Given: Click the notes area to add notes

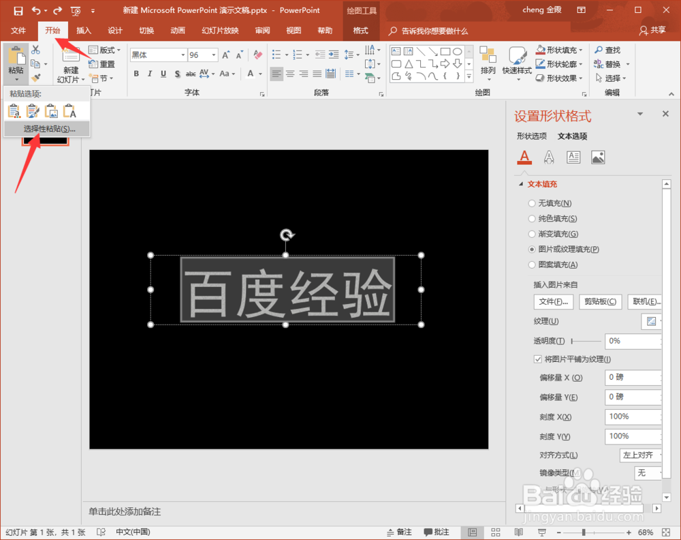Looking at the screenshot, I should [x=293, y=512].
